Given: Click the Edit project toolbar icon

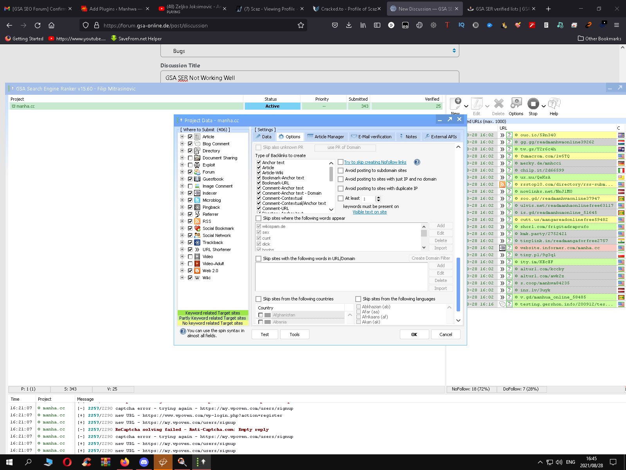Looking at the screenshot, I should coord(477,104).
